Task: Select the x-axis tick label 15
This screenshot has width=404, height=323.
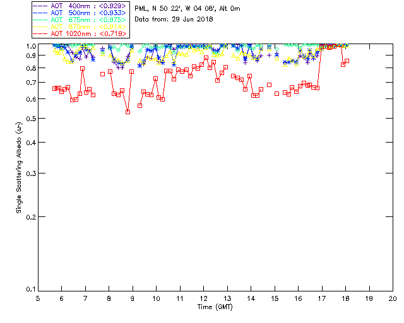Action: (275, 298)
